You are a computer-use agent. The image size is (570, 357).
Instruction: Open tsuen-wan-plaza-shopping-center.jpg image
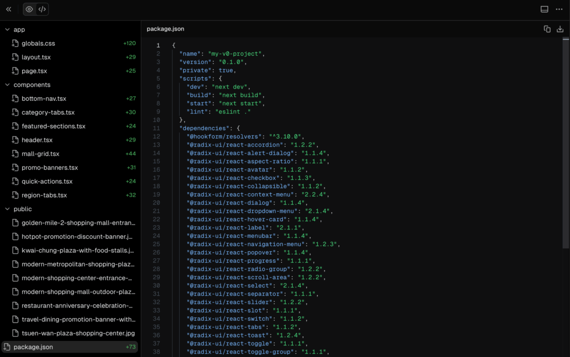coord(78,333)
